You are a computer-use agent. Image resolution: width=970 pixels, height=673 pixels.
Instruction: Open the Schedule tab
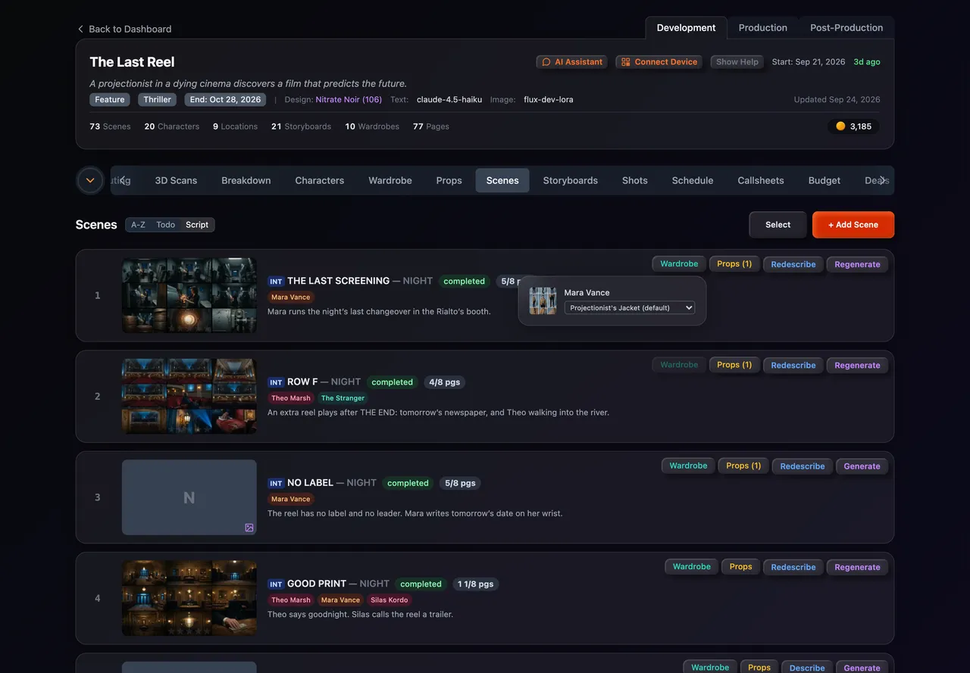pos(693,180)
